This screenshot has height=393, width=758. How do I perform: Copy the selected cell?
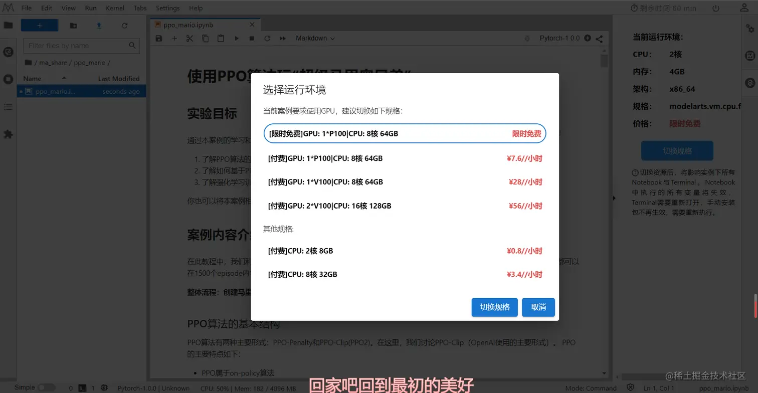pos(206,38)
